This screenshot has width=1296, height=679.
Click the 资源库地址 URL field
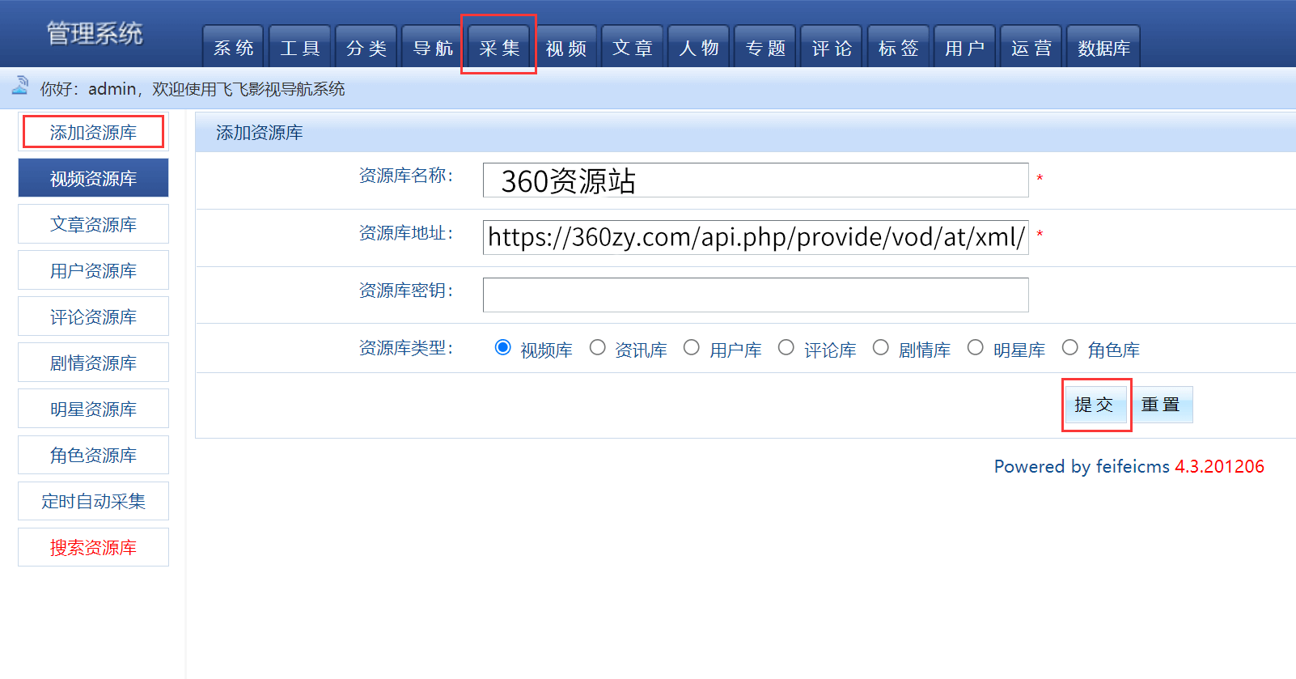tap(756, 237)
